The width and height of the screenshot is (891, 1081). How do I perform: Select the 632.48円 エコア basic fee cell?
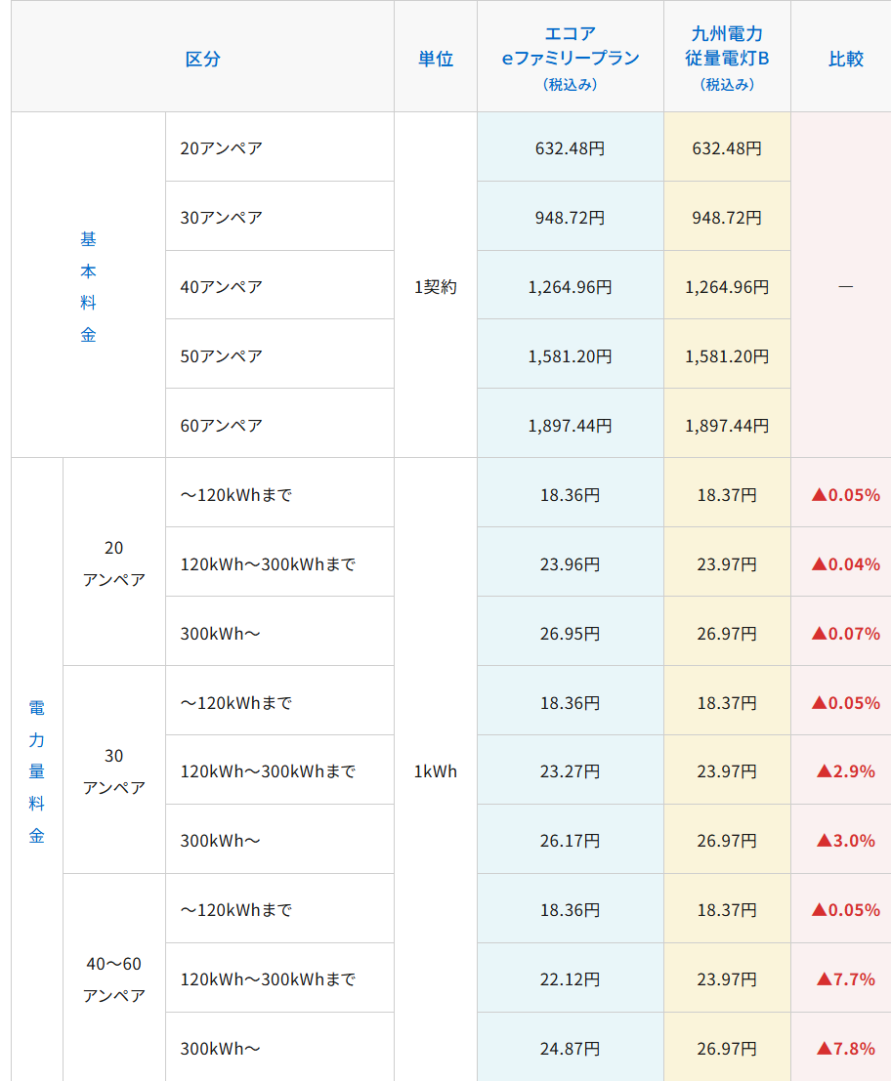point(570,146)
